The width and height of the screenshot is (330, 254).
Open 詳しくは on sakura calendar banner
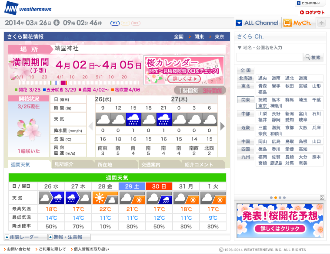click(185, 79)
